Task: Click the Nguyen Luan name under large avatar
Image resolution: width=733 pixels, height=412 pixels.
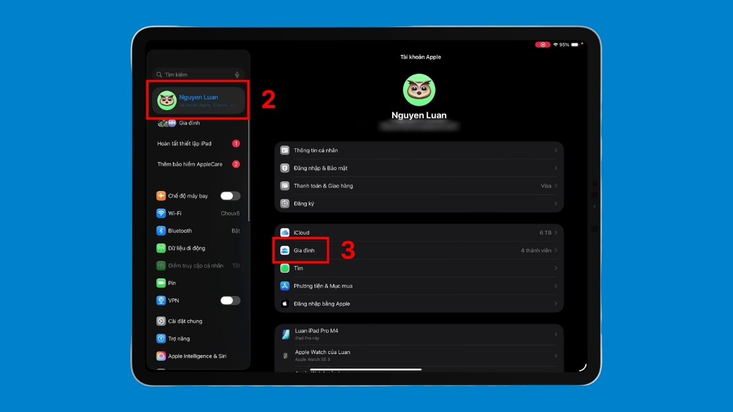Action: (419, 115)
